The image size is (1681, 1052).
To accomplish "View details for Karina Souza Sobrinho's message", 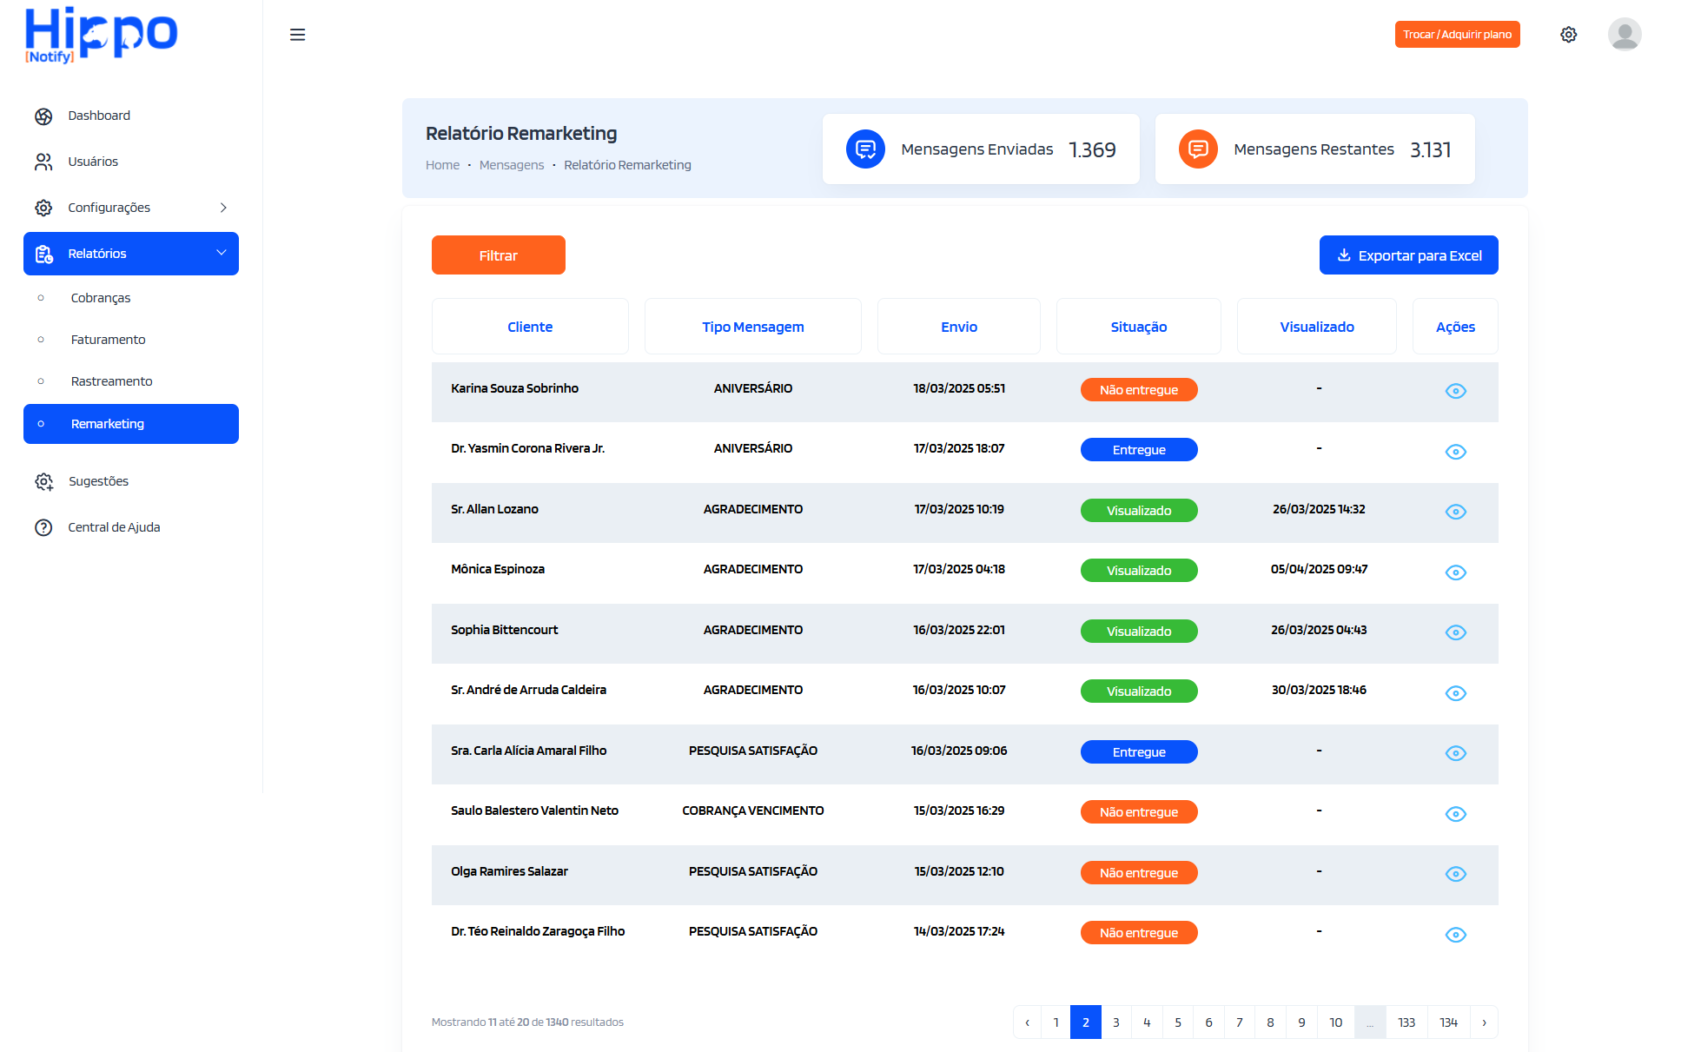I will (1456, 391).
